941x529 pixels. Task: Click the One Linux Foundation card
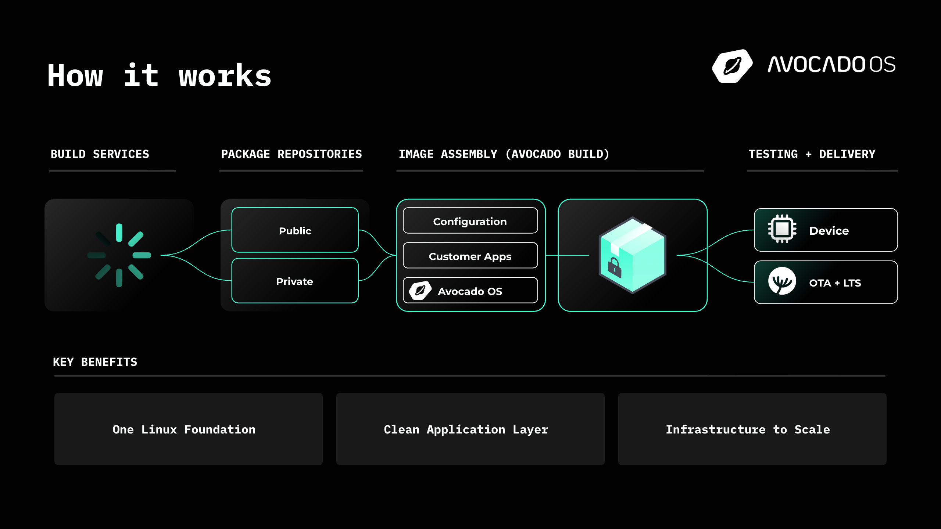(189, 429)
